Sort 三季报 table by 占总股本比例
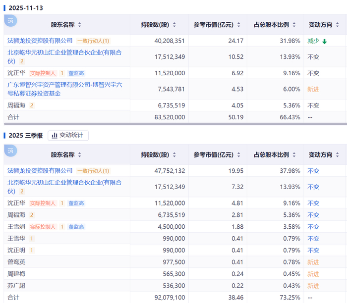 click(x=294, y=155)
